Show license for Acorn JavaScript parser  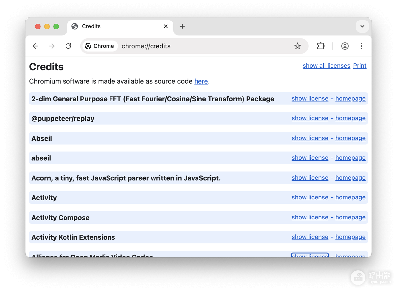(x=310, y=178)
